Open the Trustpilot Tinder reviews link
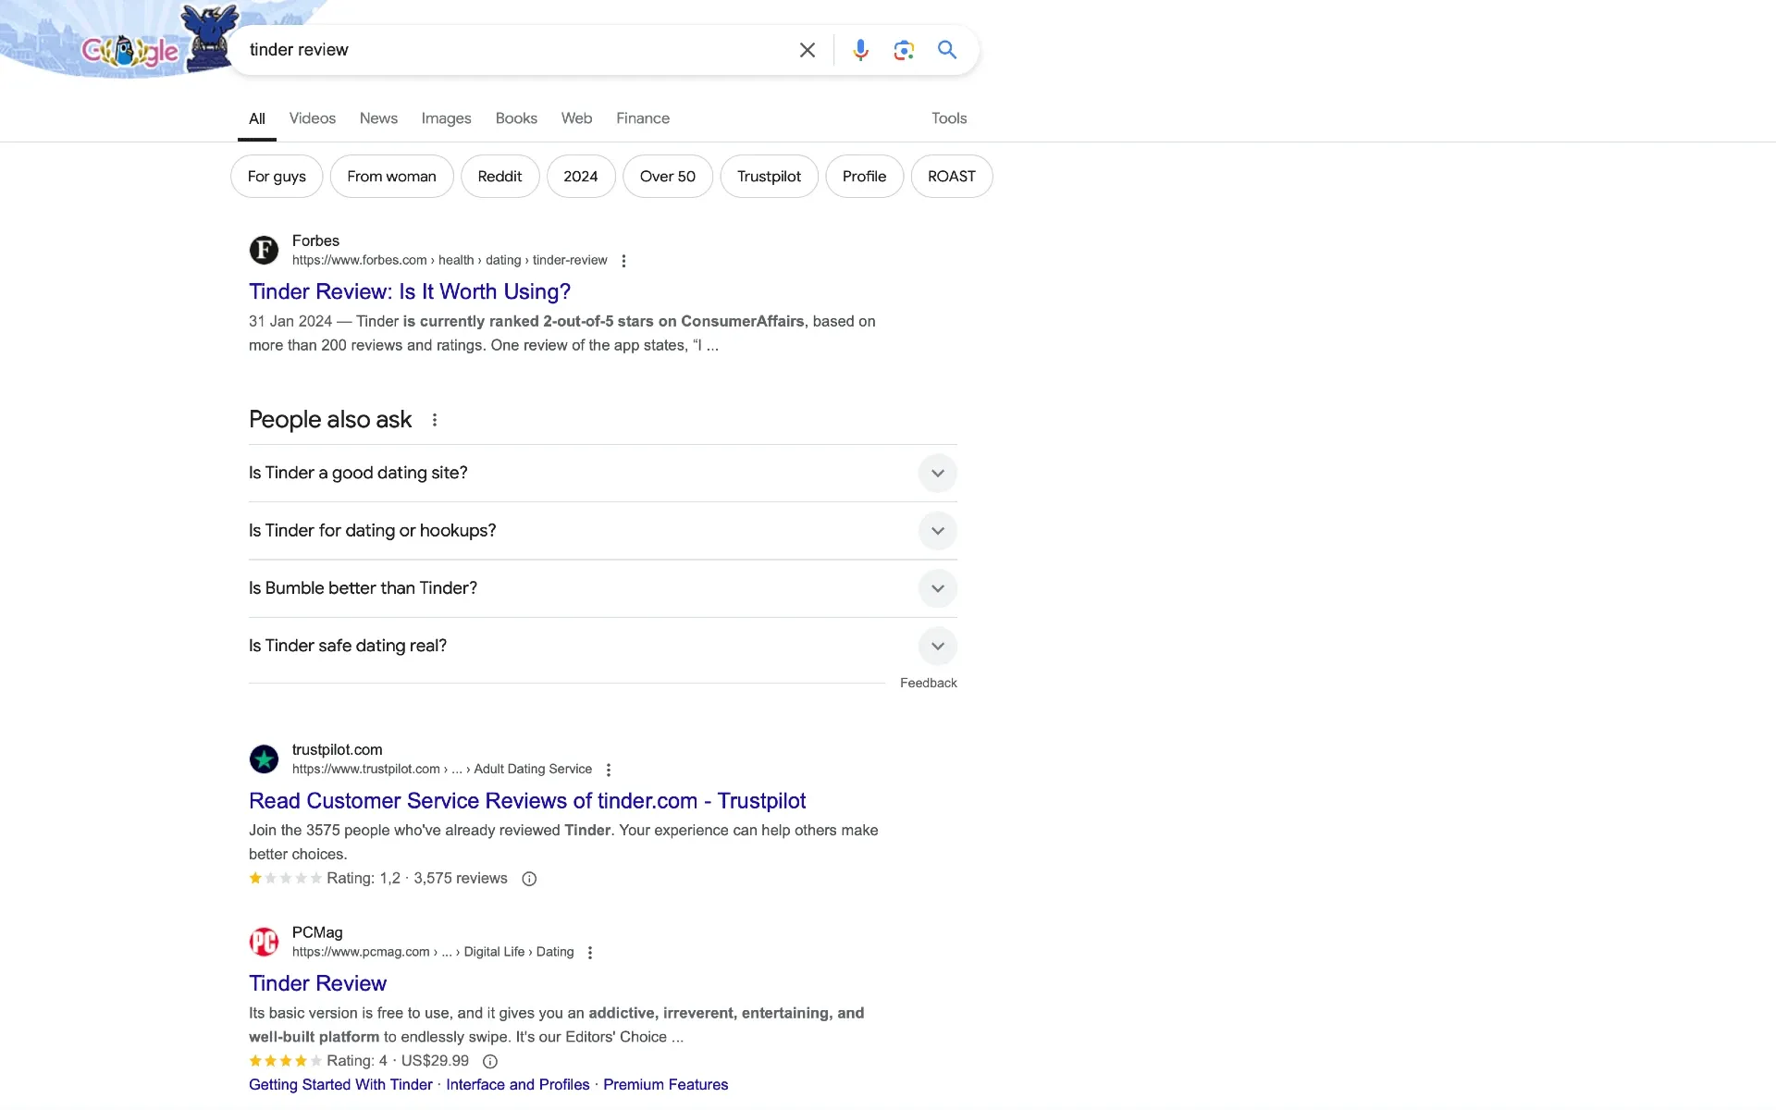Image resolution: width=1776 pixels, height=1110 pixels. pos(527,799)
